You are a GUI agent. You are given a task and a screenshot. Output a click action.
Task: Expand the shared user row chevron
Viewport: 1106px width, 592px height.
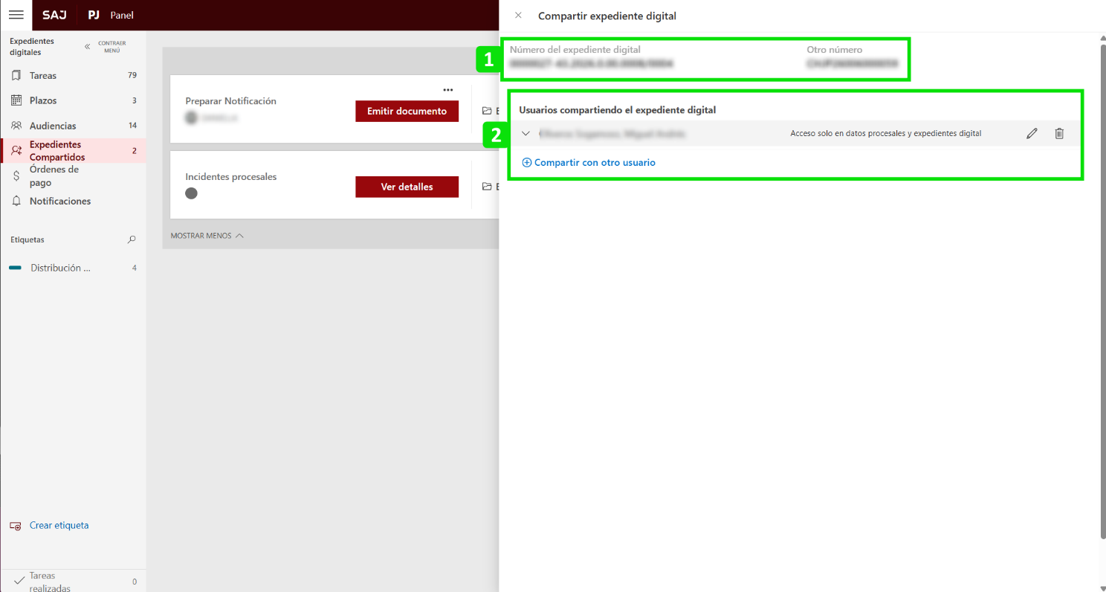[x=526, y=134]
